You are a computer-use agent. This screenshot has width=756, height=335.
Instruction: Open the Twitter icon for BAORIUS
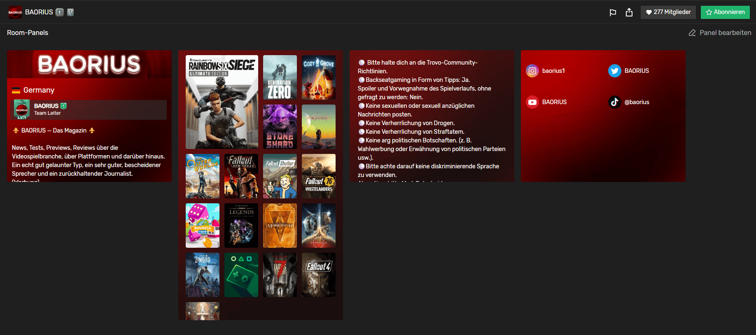[x=615, y=71]
